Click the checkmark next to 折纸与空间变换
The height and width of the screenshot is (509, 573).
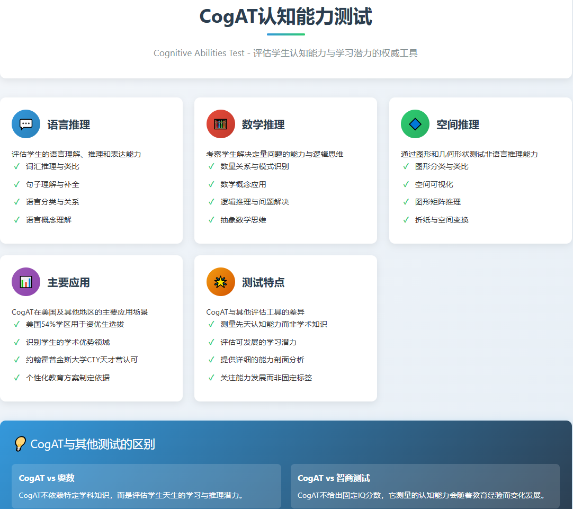pos(406,220)
